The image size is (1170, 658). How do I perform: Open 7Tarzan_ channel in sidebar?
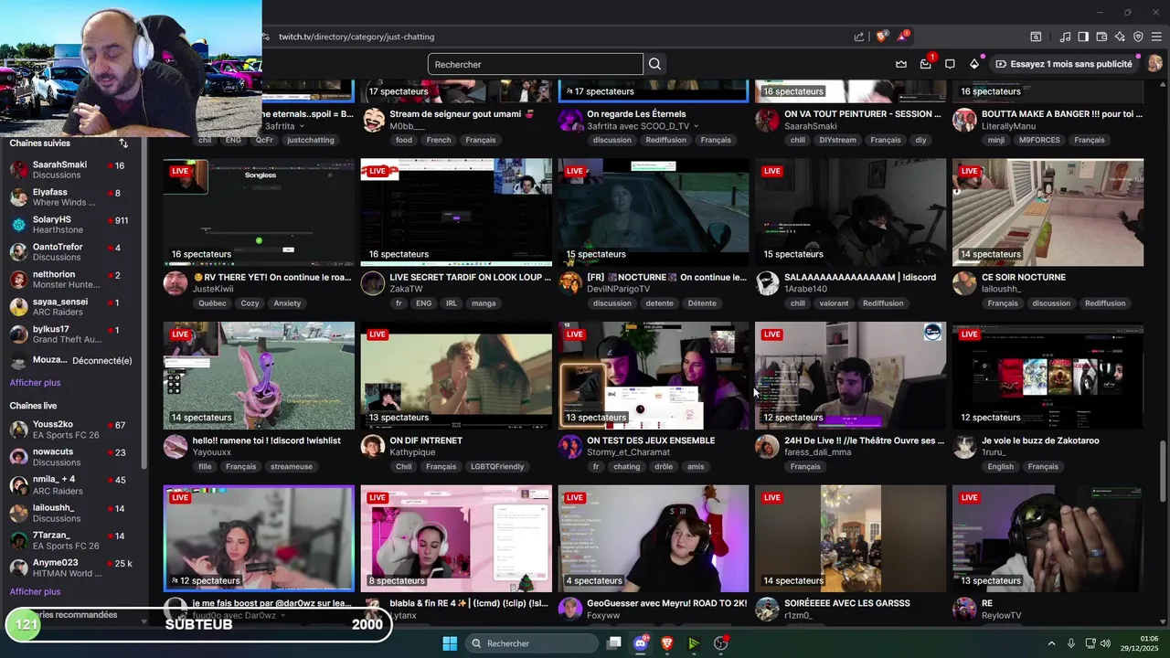(71, 541)
